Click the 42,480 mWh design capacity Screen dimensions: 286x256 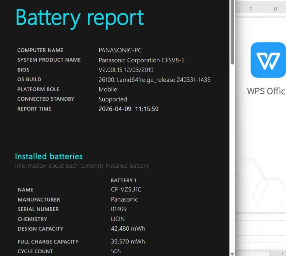[128, 229]
